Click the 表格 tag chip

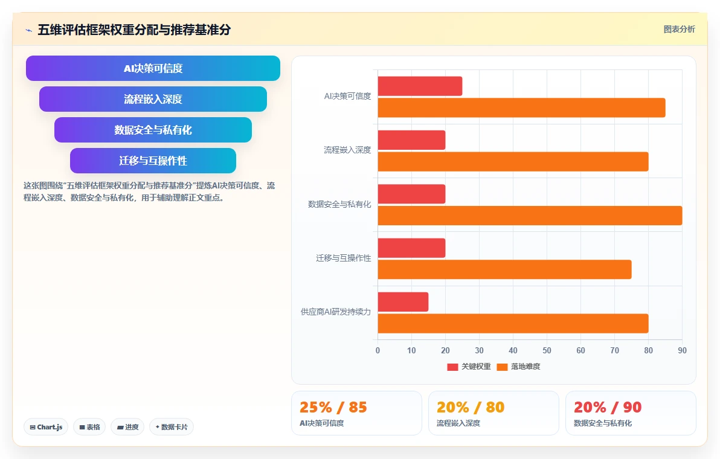[x=89, y=427]
